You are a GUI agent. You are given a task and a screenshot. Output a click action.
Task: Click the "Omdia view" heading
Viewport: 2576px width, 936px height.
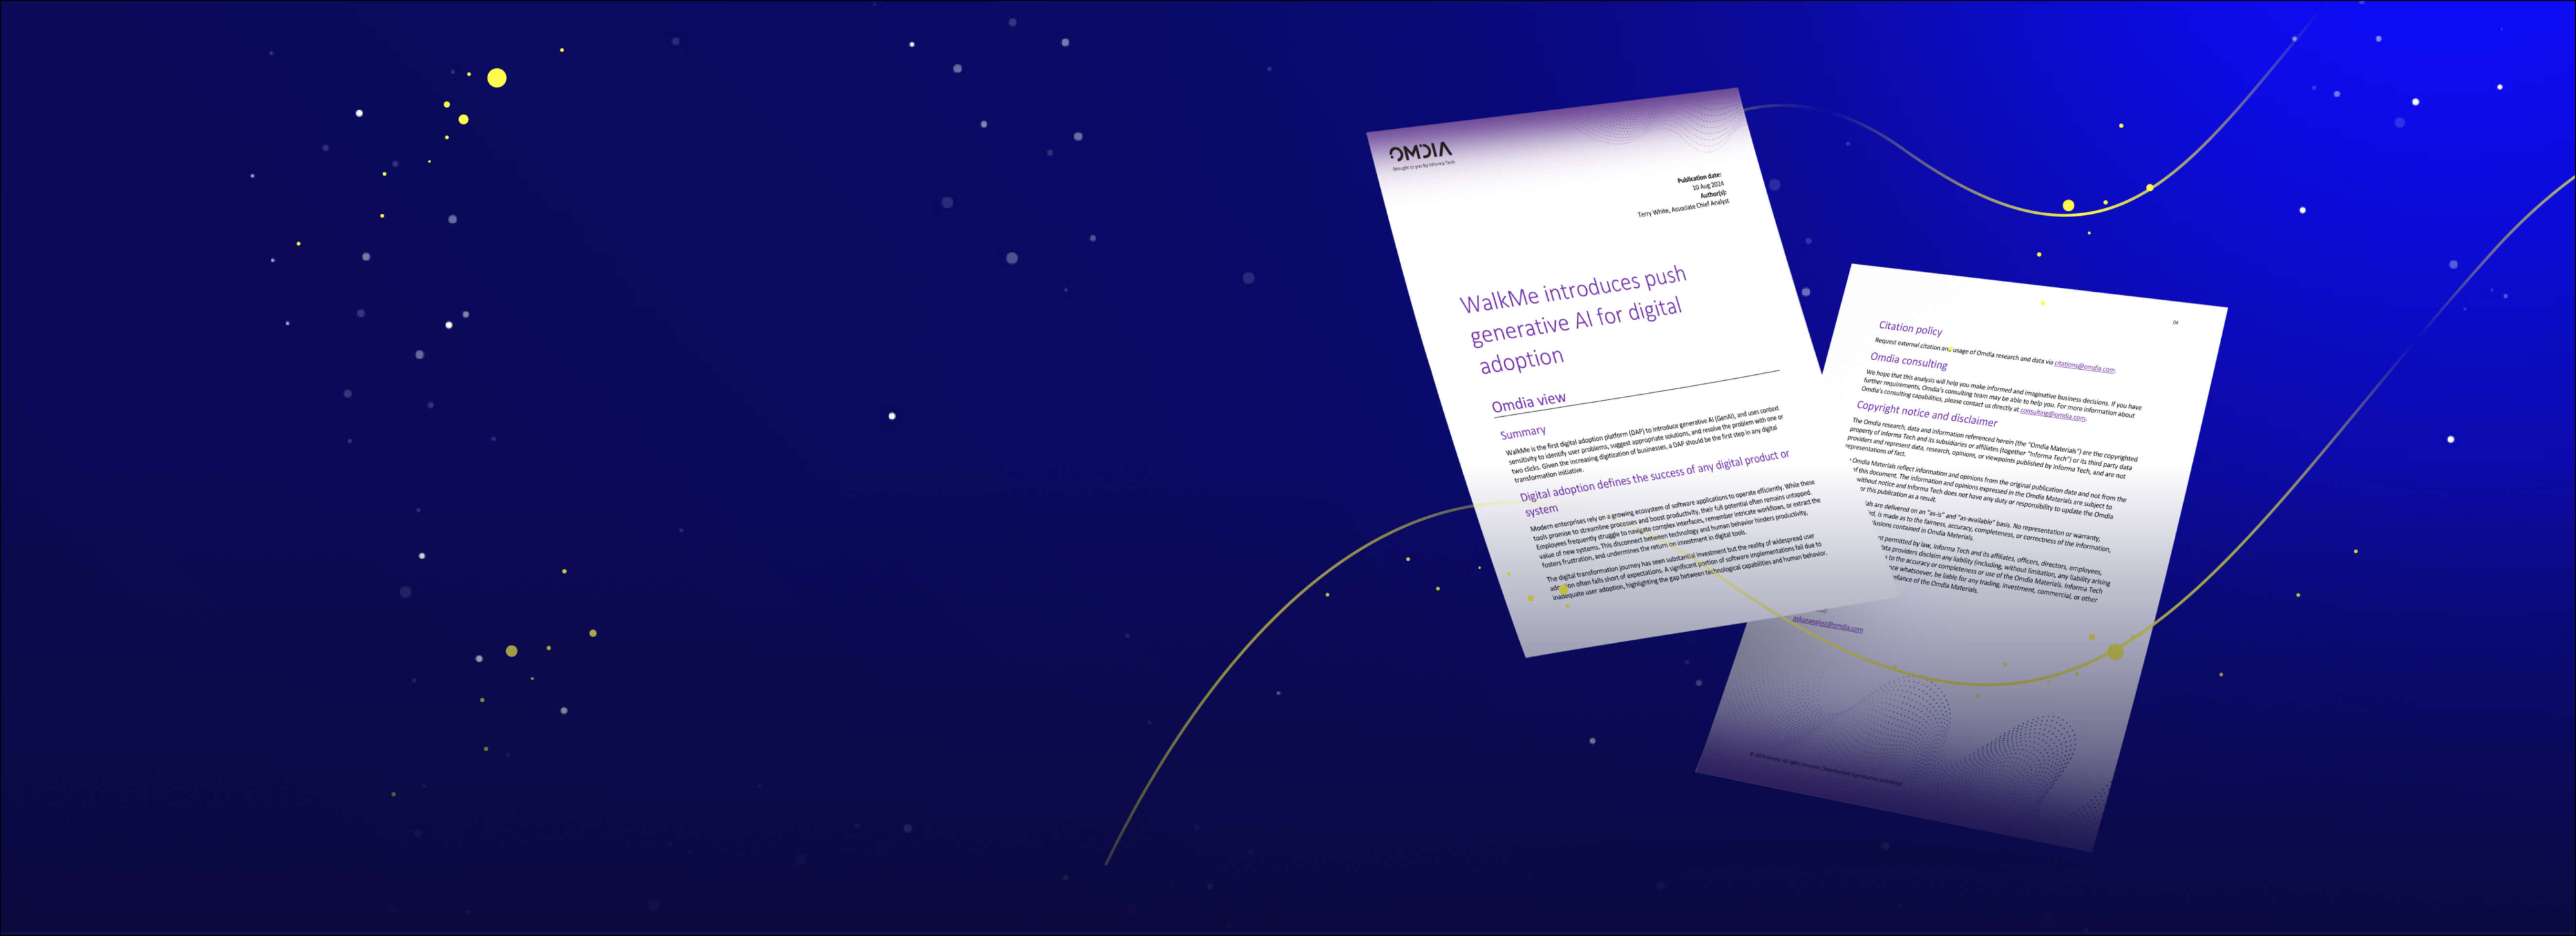(1528, 402)
